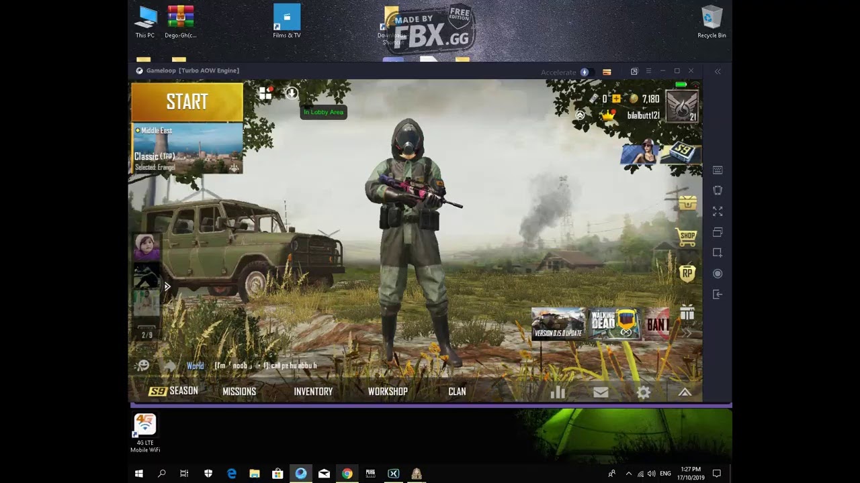Image resolution: width=860 pixels, height=483 pixels.
Task: Open the Version 0.15.0 Update banner
Action: (558, 324)
